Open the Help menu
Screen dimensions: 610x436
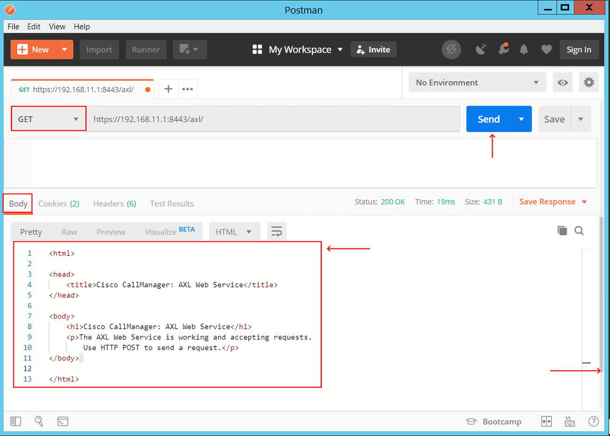tap(82, 26)
